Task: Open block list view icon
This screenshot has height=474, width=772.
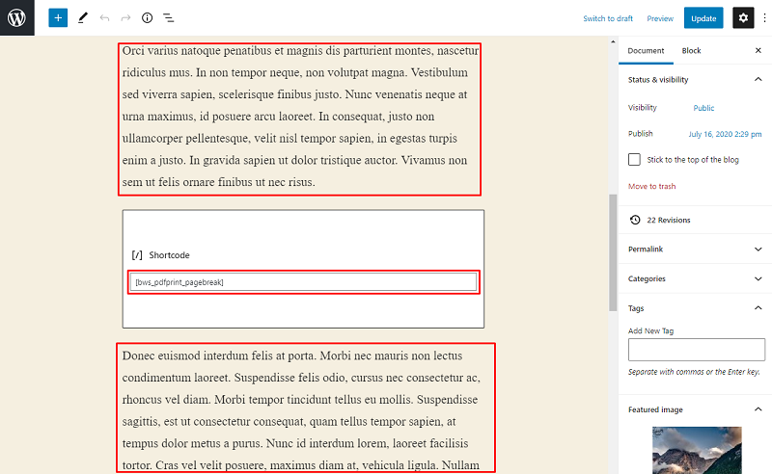Action: pos(168,18)
